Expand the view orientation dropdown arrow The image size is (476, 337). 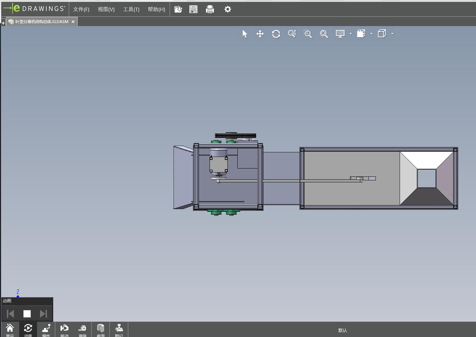tap(372, 34)
